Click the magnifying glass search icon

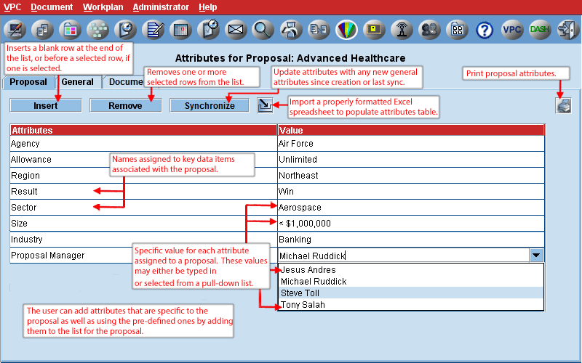click(x=263, y=29)
